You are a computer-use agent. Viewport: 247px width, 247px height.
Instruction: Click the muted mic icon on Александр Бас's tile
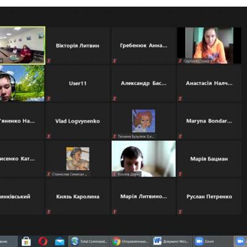(115, 98)
